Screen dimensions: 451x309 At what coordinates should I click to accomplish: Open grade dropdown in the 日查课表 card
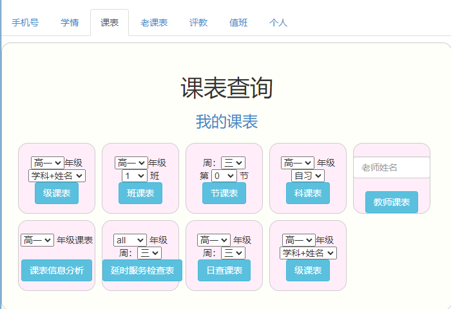click(x=214, y=240)
